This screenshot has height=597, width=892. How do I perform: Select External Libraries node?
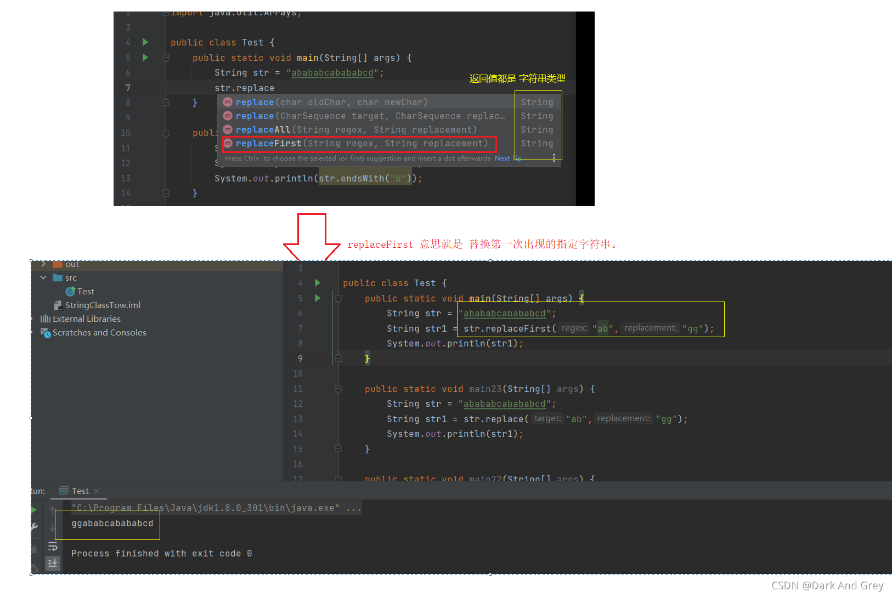click(x=87, y=319)
